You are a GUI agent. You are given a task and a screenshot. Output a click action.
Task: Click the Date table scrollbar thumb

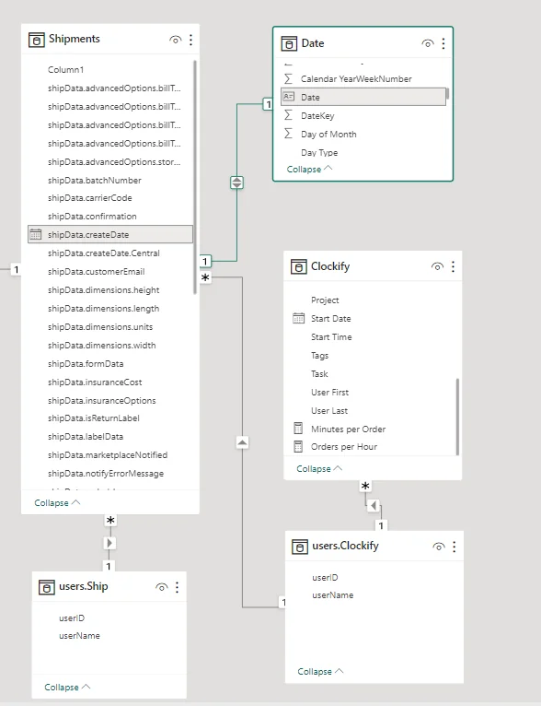tap(447, 94)
